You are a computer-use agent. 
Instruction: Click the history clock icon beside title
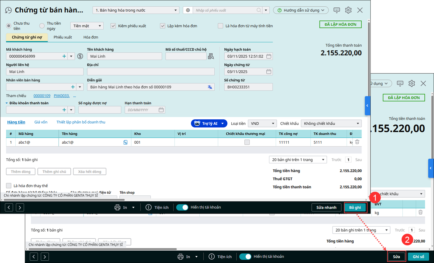[8, 10]
